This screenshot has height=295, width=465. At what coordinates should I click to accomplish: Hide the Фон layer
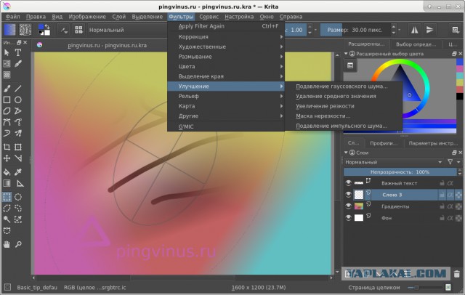349,218
